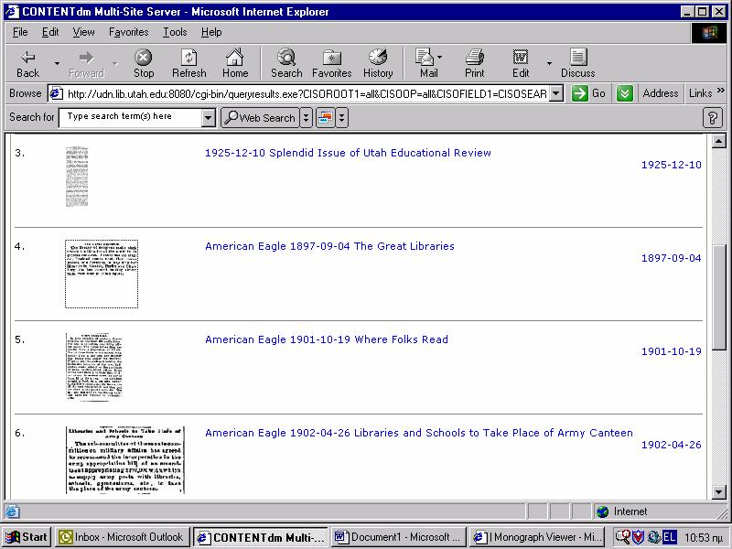The image size is (732, 549).
Task: Click the magnifier tray icon
Action: [622, 537]
